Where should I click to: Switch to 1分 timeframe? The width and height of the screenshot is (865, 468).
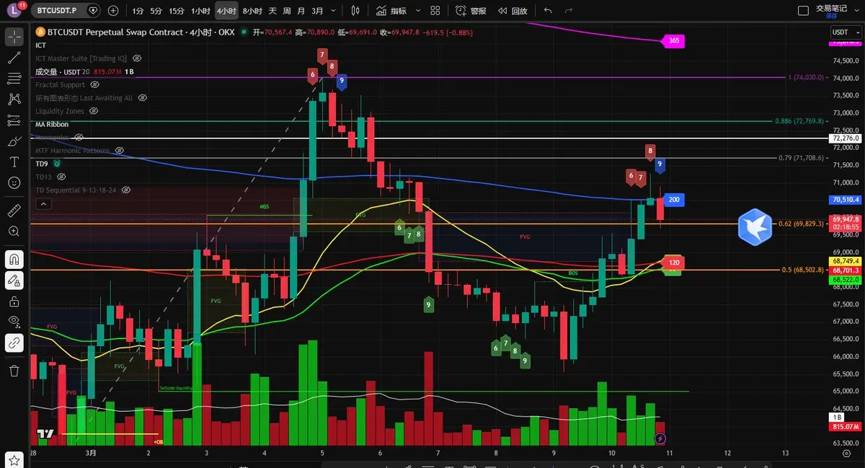click(x=138, y=11)
